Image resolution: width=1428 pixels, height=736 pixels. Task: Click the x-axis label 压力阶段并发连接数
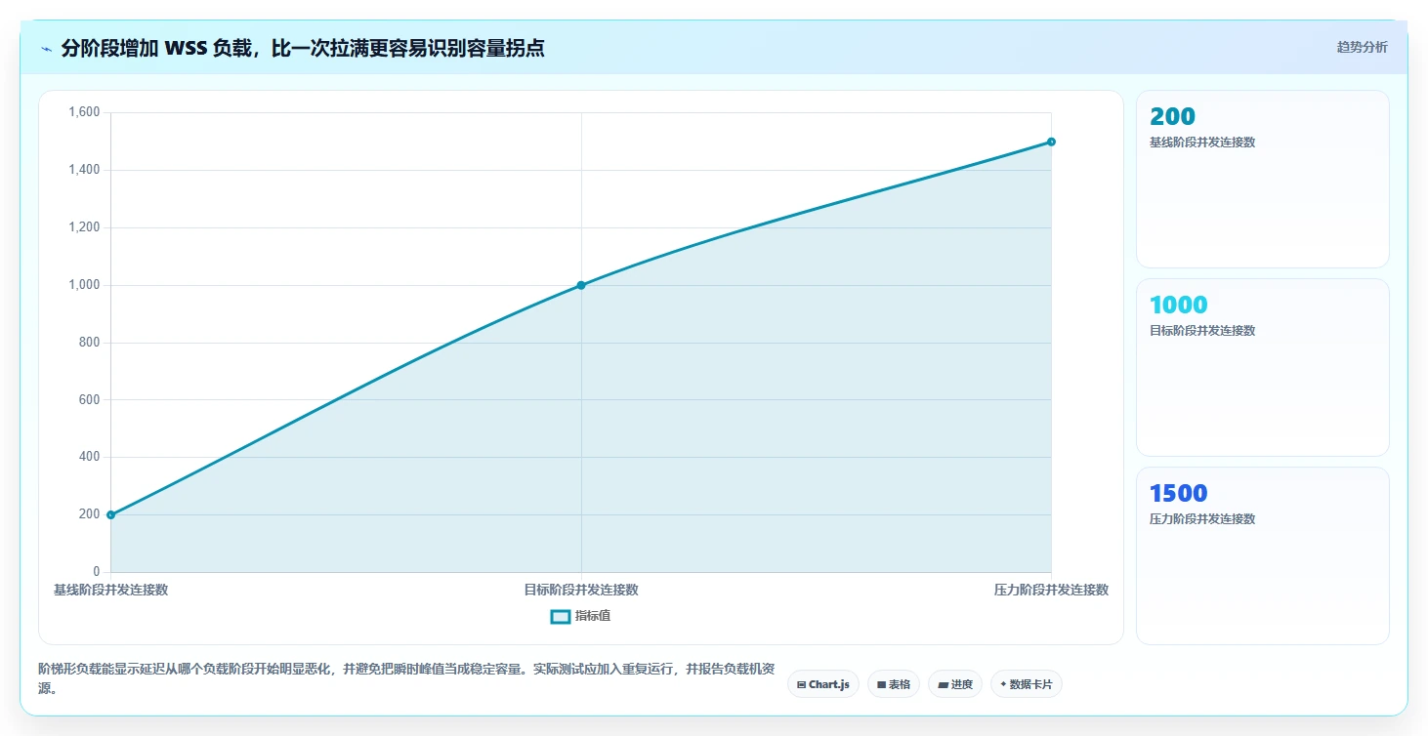tap(1051, 590)
